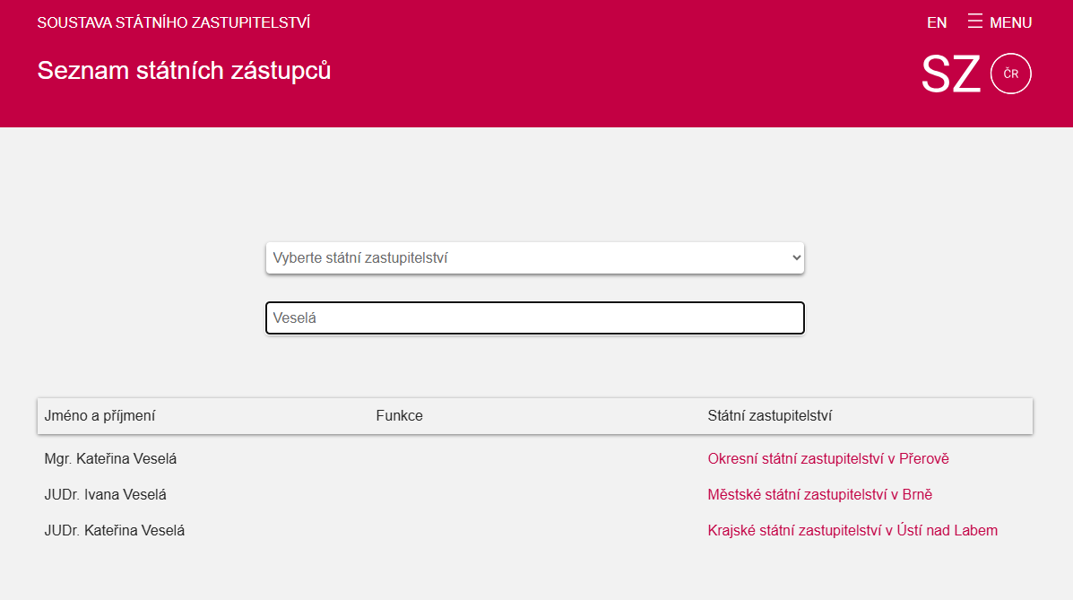1073x600 pixels.
Task: Click the Státní zastupitelství column header
Action: [x=770, y=416]
